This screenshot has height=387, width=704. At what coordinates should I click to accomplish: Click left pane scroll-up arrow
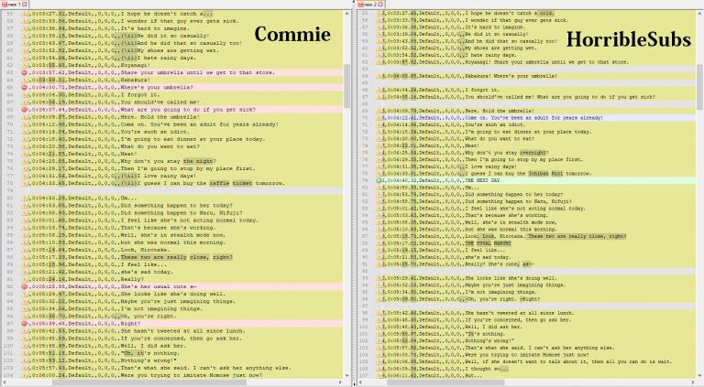pyautogui.click(x=346, y=14)
